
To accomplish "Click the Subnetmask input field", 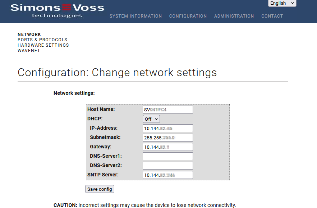I will (x=167, y=138).
